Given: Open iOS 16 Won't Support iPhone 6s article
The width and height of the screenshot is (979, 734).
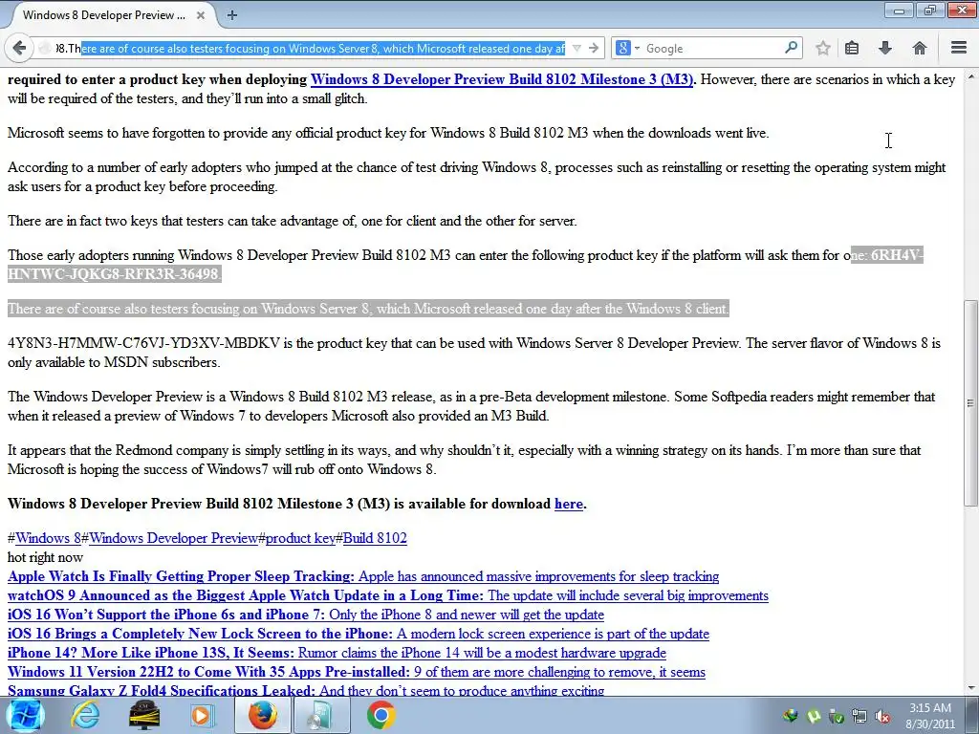Looking at the screenshot, I should pyautogui.click(x=305, y=615).
